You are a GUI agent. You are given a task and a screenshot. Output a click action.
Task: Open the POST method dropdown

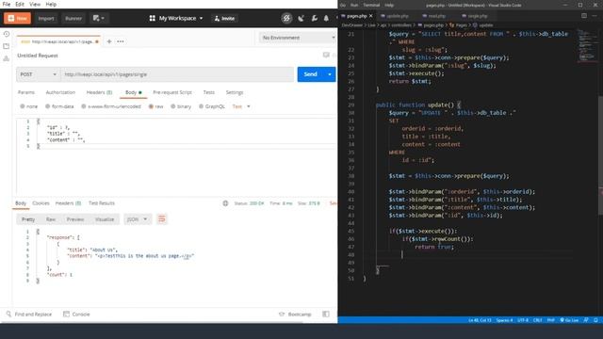[x=38, y=74]
